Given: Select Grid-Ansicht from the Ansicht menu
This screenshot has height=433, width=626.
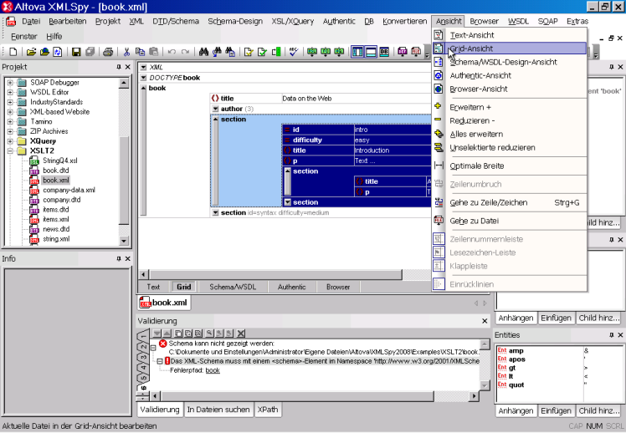Looking at the screenshot, I should click(510, 48).
